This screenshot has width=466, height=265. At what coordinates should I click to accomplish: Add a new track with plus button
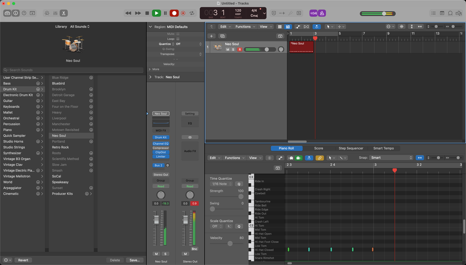[212, 36]
